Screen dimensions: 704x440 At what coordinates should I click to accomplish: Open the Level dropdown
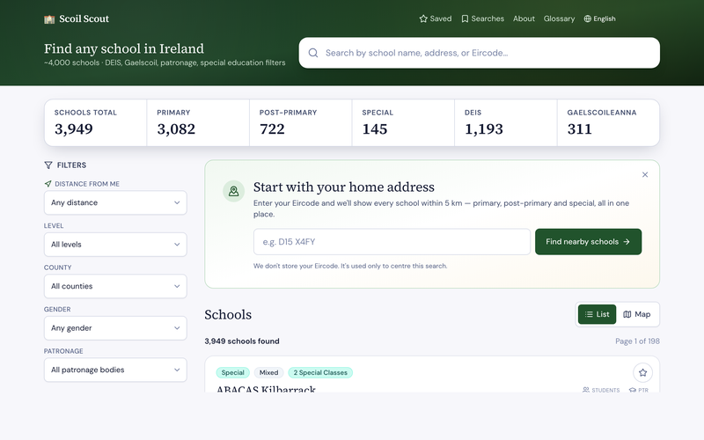[115, 245]
